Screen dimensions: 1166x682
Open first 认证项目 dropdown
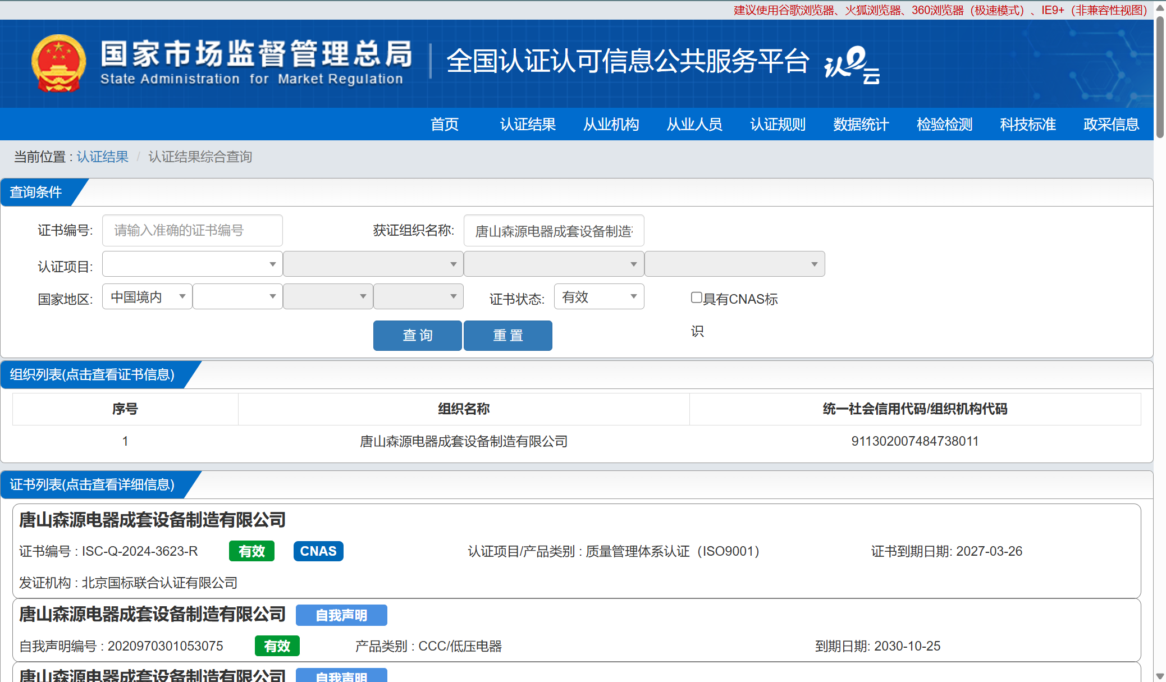pyautogui.click(x=192, y=264)
